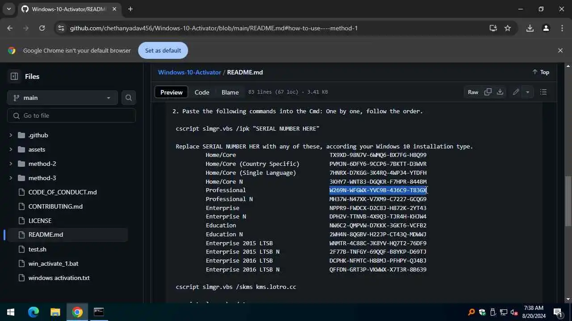This screenshot has height=321, width=572.
Task: Click the taskbar clock and date
Action: (533, 312)
